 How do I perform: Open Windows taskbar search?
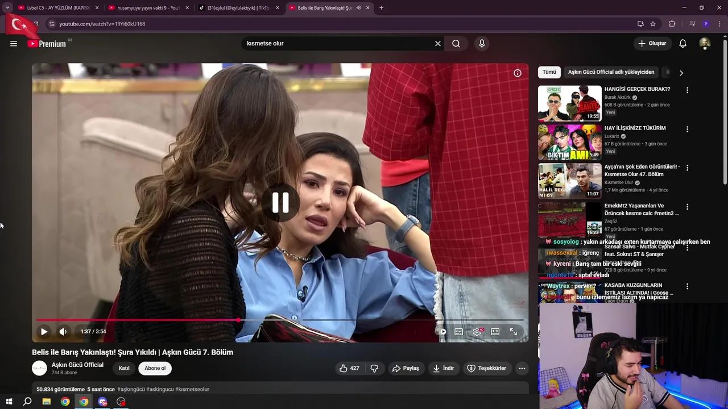point(27,402)
